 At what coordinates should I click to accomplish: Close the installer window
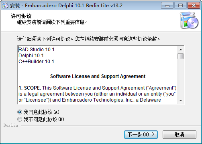click(x=194, y=6)
